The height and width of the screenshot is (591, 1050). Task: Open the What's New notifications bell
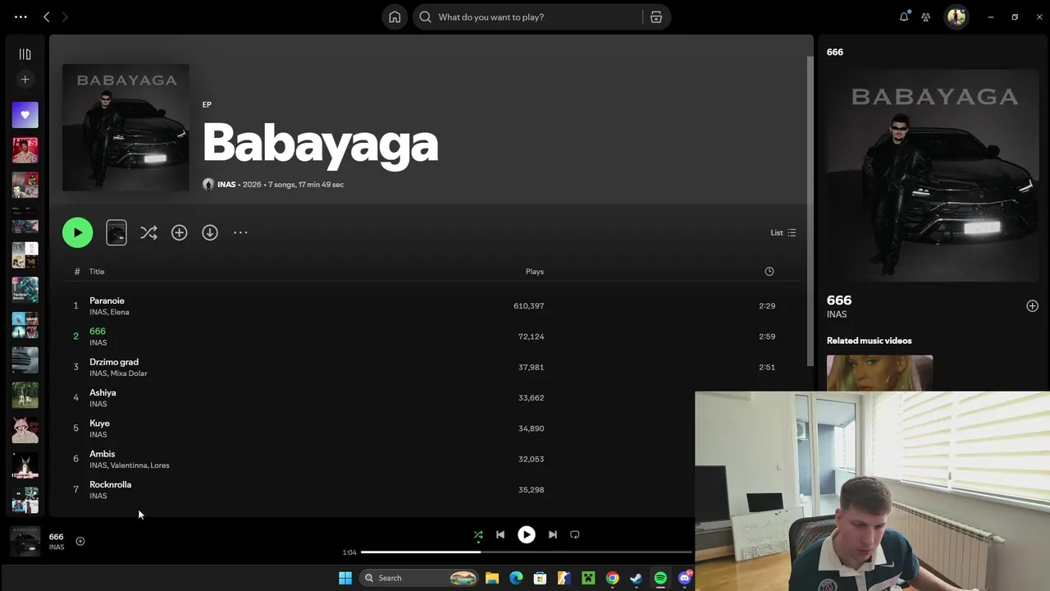tap(904, 16)
